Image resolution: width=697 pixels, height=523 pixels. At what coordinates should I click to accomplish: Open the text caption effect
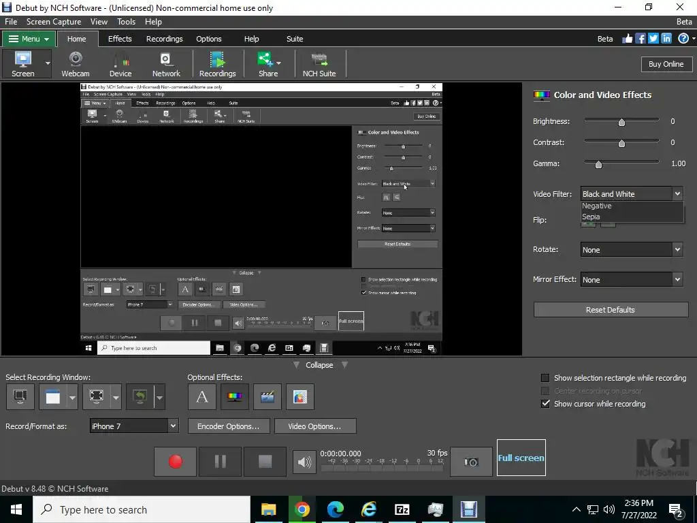[x=202, y=396]
